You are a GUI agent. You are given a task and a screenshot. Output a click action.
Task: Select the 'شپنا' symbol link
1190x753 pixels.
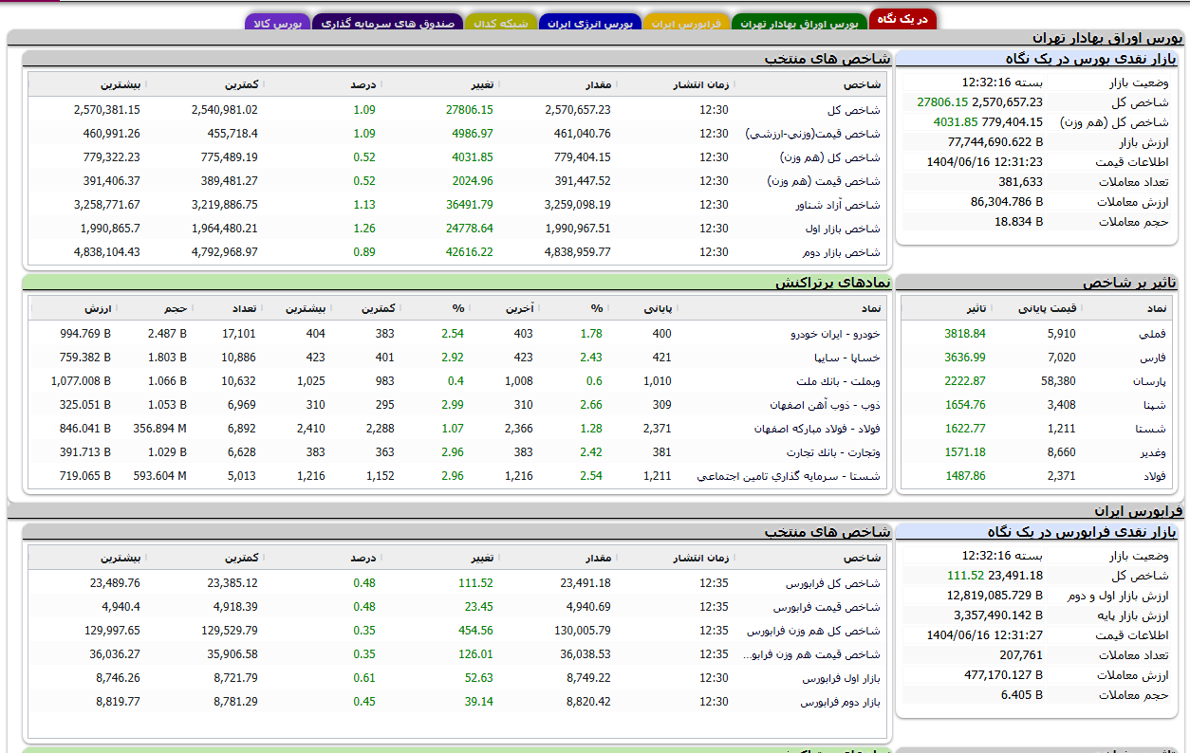coord(1154,405)
